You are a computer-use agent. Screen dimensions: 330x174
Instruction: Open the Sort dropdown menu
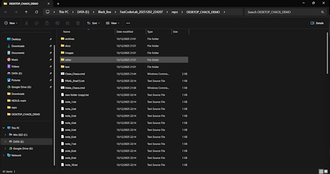click(x=93, y=23)
